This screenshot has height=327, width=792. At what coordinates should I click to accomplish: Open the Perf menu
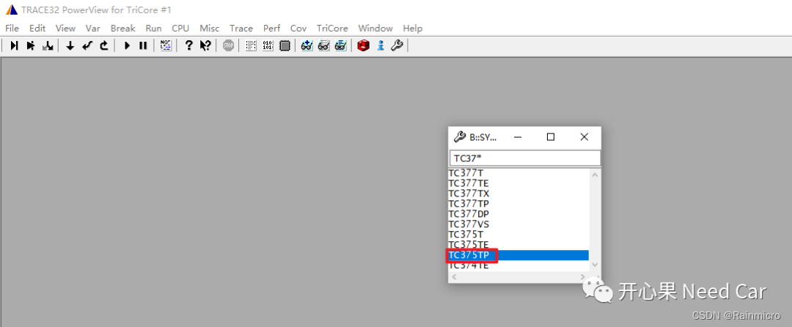(272, 29)
